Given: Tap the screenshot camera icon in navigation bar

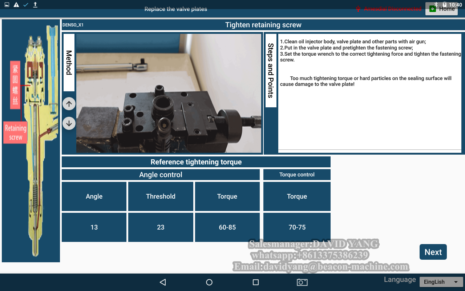Looking at the screenshot, I should click(302, 282).
